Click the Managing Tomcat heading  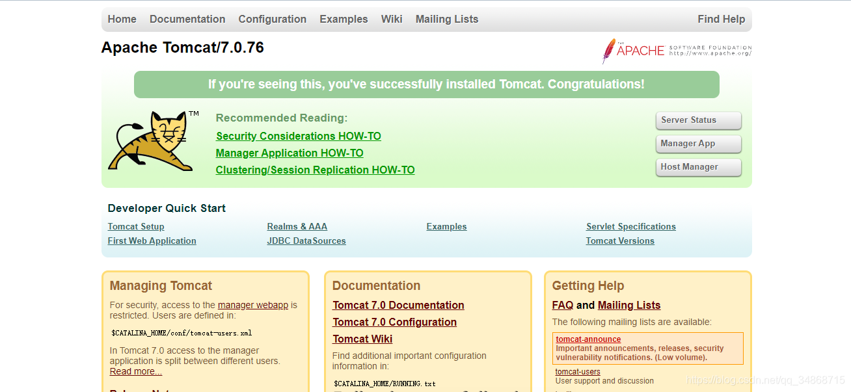[x=161, y=285]
